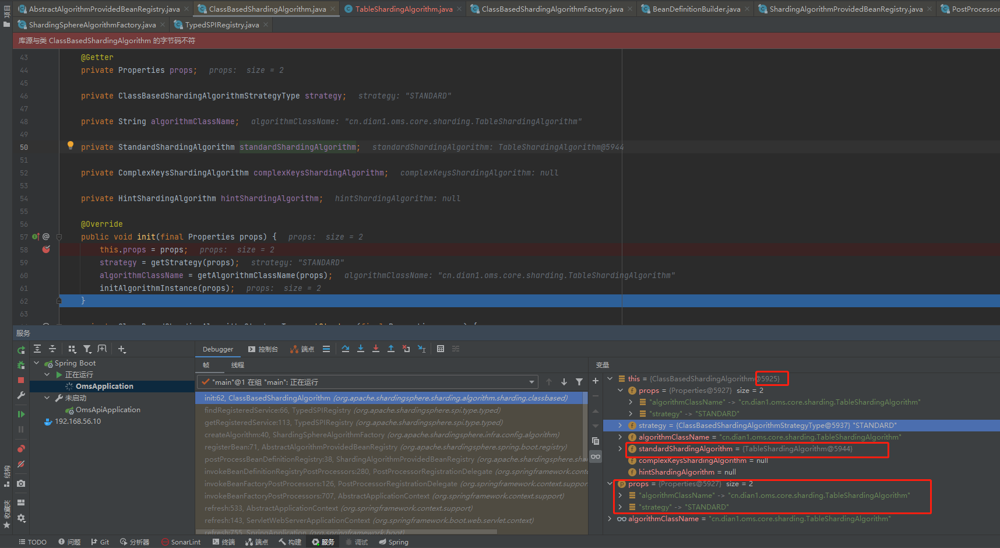
Task: View breakpoints using the double red circles icon
Action: (21, 448)
